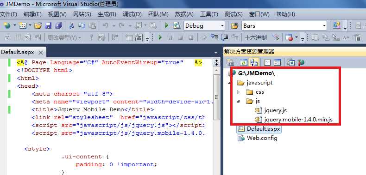Cut selection with the scissors icon

click(72, 25)
